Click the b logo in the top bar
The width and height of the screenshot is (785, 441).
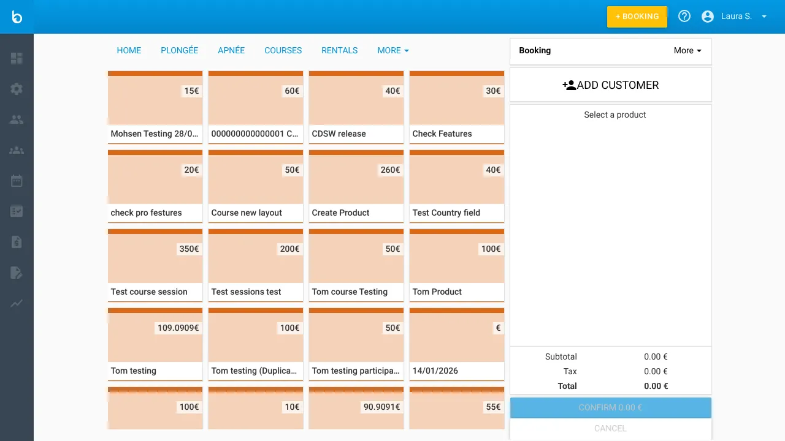[16, 17]
